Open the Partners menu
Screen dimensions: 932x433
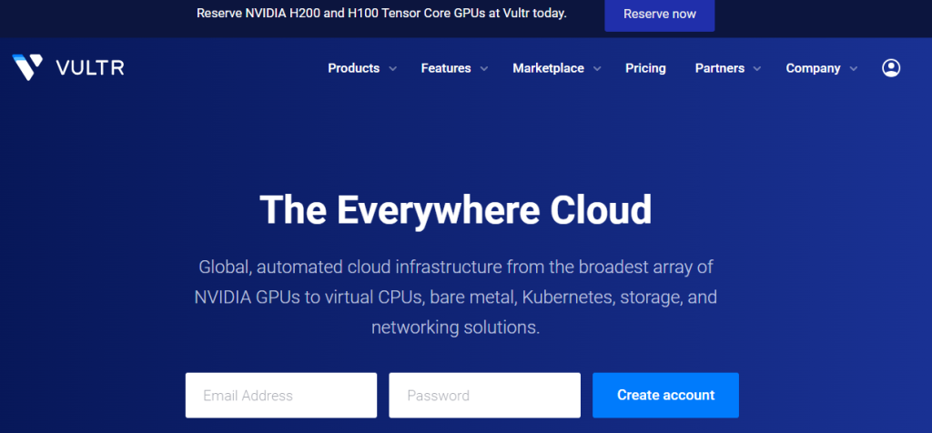pyautogui.click(x=720, y=68)
